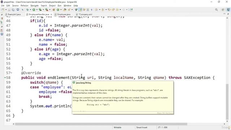Click the Search flashlight toolbar icon
Image resolution: width=231 pixels, height=130 pixels.
69,10
